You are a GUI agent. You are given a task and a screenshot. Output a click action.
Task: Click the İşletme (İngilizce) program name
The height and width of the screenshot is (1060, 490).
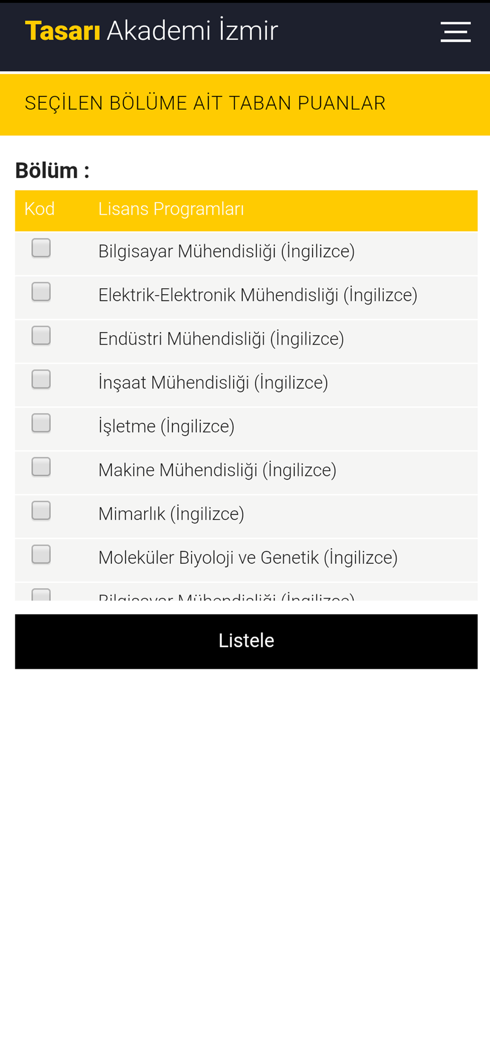[166, 427]
